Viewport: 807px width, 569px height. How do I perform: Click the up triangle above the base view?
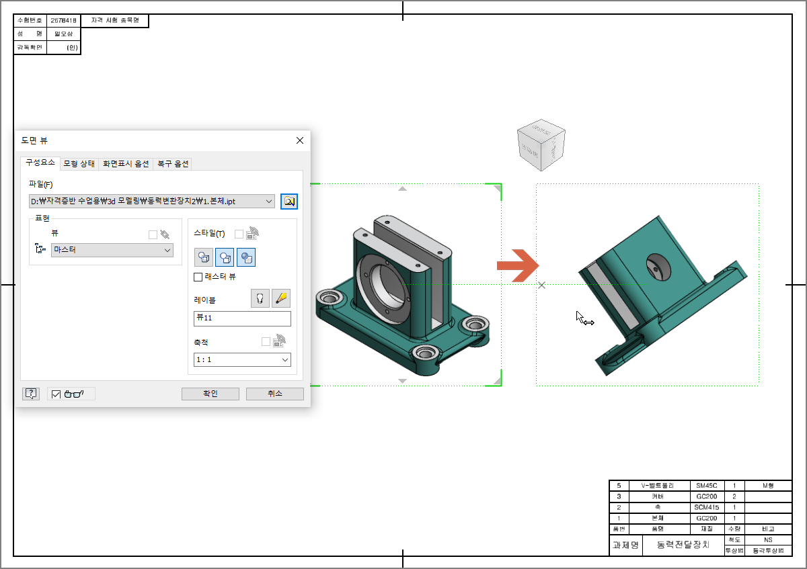(x=403, y=189)
